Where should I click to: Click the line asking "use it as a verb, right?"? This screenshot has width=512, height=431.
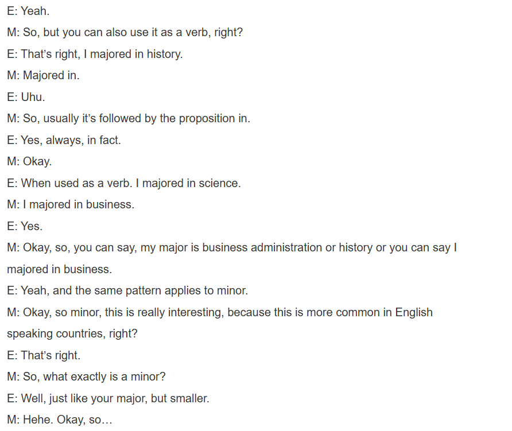pos(125,33)
